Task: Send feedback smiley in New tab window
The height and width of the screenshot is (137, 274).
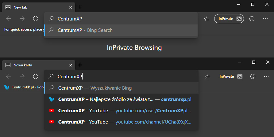Action: (252, 19)
